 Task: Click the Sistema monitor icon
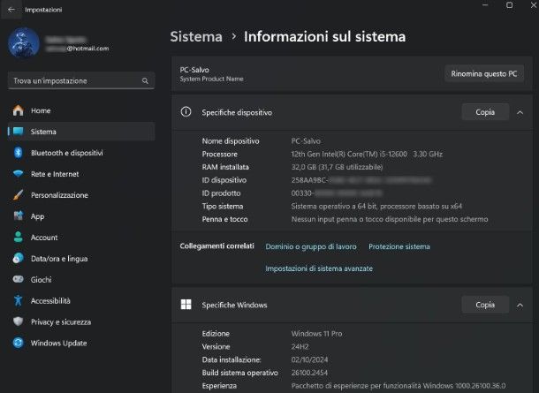pos(19,132)
